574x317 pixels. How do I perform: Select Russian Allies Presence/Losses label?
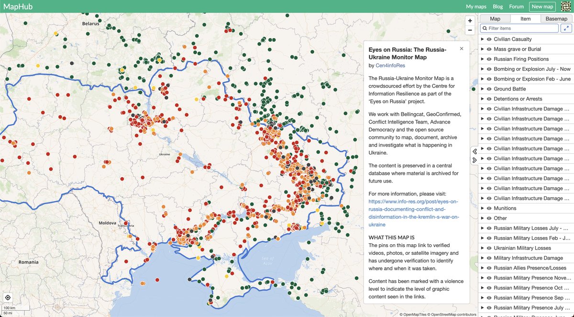[530, 268]
